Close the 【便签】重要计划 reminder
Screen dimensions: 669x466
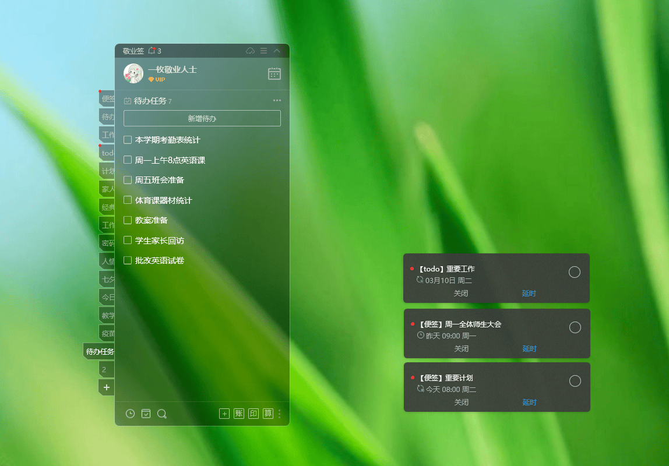click(461, 403)
